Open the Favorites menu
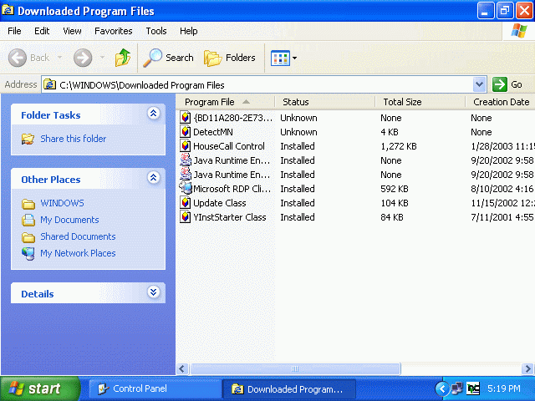Screen dimensions: 535x401 [x=114, y=31]
